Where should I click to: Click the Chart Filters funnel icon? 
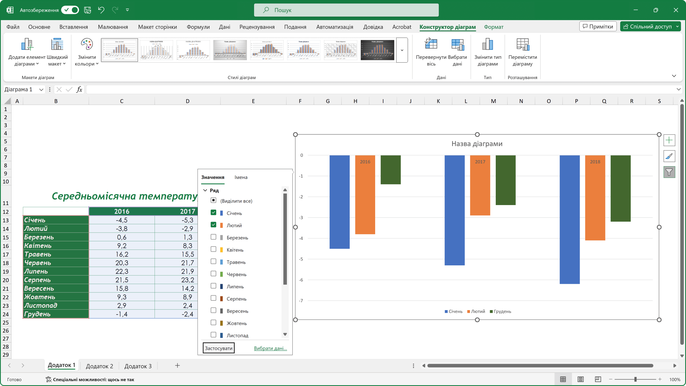point(669,172)
